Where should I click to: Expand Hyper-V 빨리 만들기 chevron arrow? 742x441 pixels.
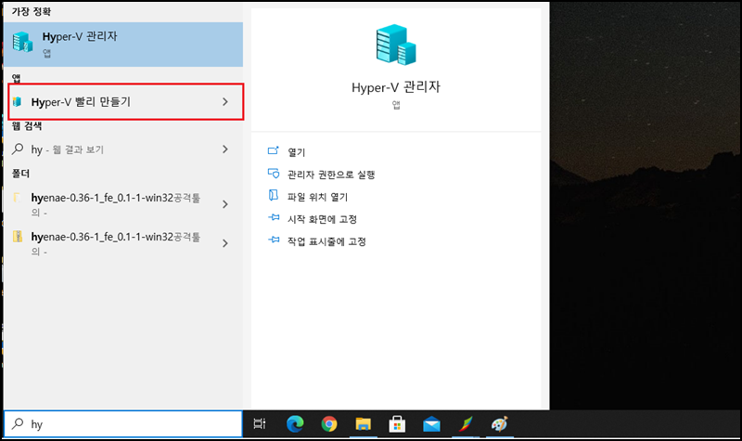click(x=225, y=102)
